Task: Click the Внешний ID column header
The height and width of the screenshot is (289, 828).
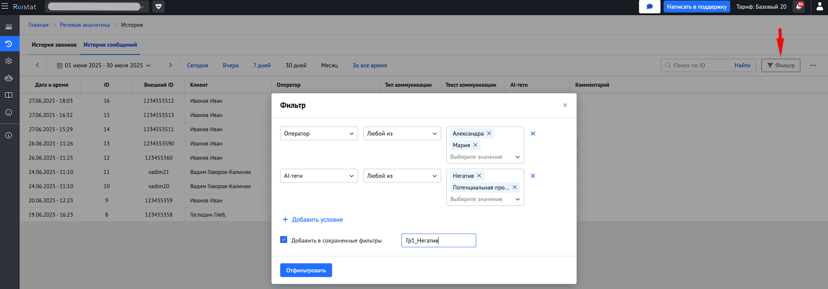Action: [158, 85]
